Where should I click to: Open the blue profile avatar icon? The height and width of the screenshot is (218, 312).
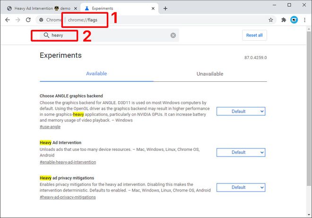click(294, 20)
